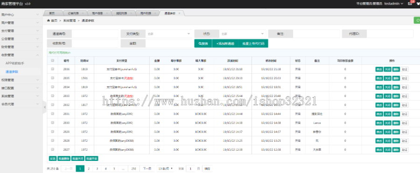Check the row 2830 checkbox
The width and height of the screenshot is (420, 173).
click(x=52, y=122)
